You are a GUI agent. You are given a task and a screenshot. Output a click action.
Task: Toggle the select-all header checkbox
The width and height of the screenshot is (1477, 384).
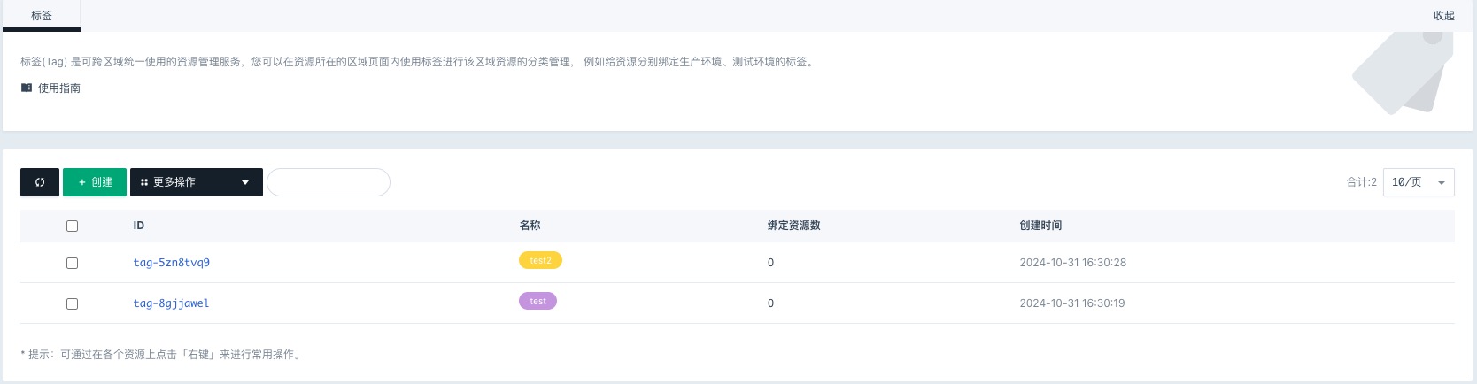tap(73, 226)
